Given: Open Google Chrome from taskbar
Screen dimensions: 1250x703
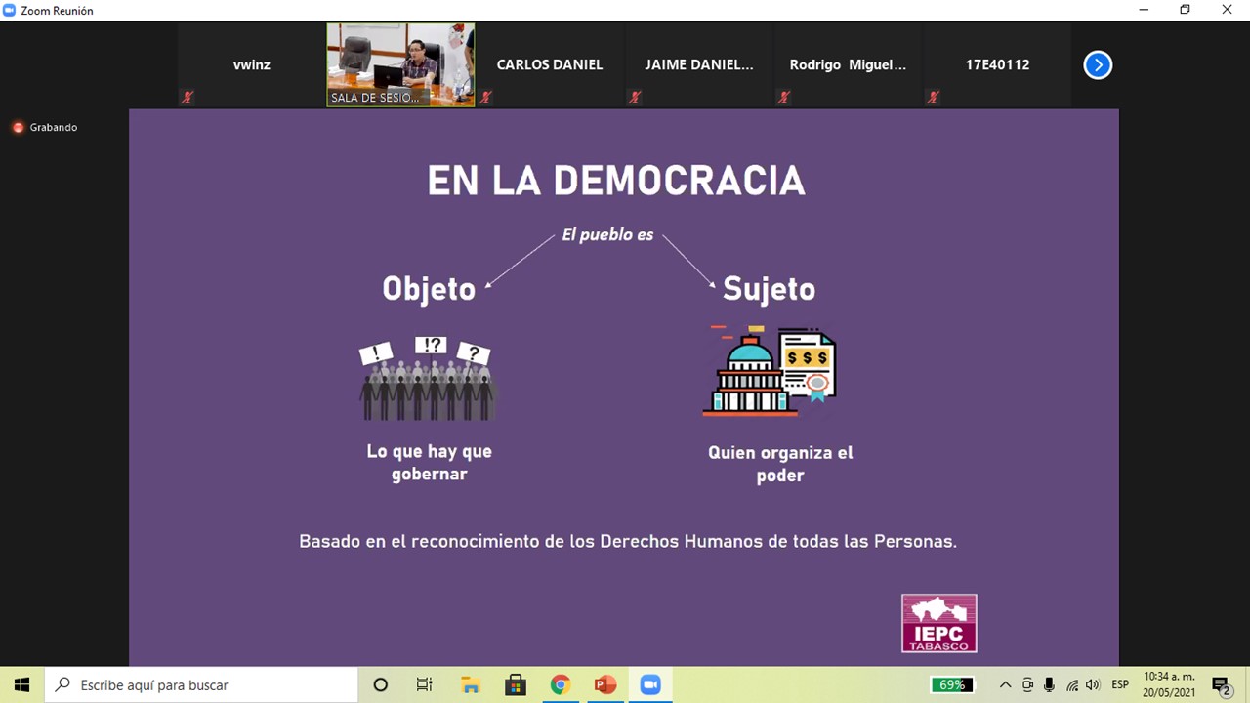Looking at the screenshot, I should pos(560,684).
